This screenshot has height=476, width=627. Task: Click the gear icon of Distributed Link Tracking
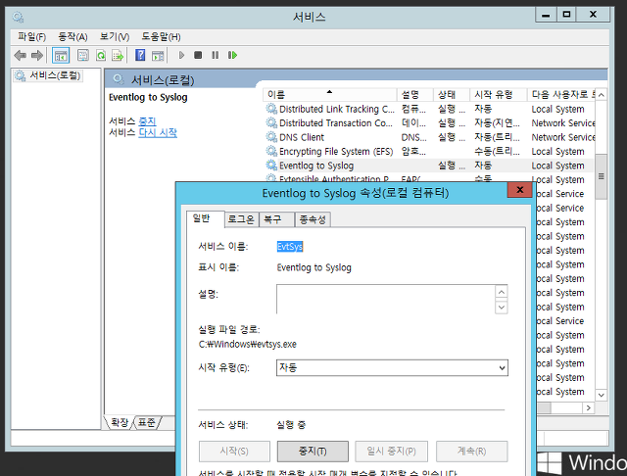point(271,109)
